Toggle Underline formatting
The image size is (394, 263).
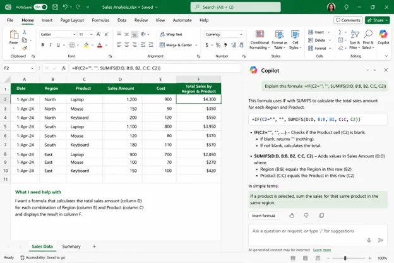58,45
